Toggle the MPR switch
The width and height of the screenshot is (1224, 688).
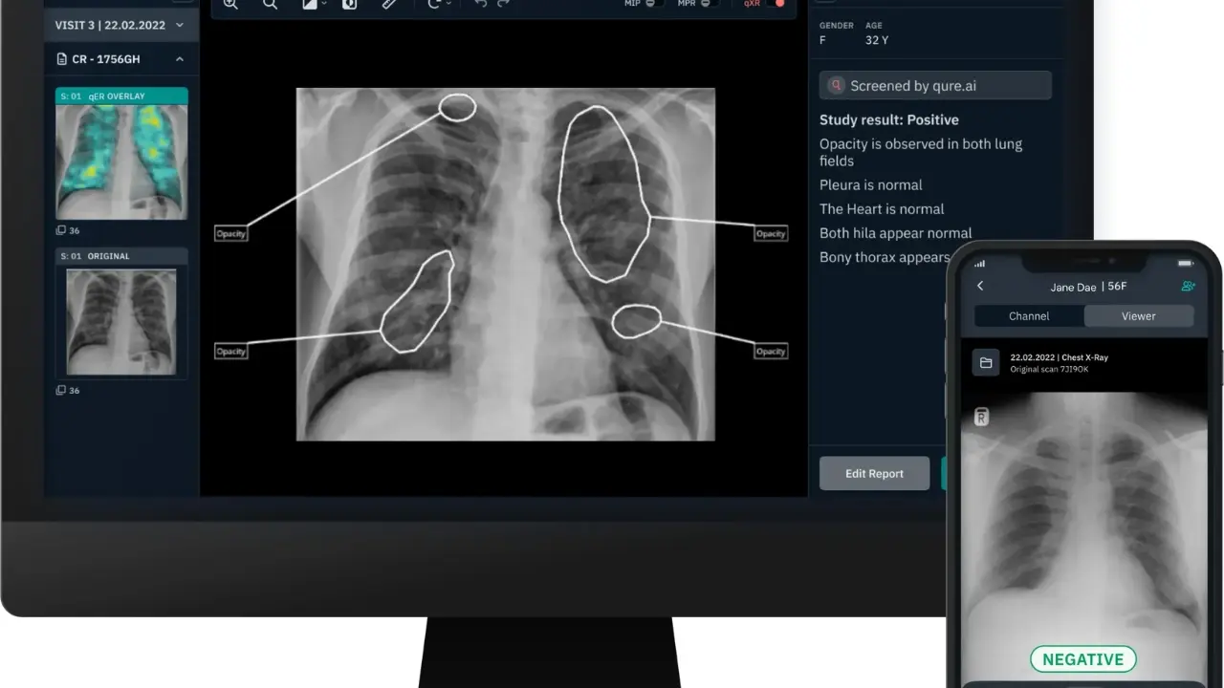710,4
